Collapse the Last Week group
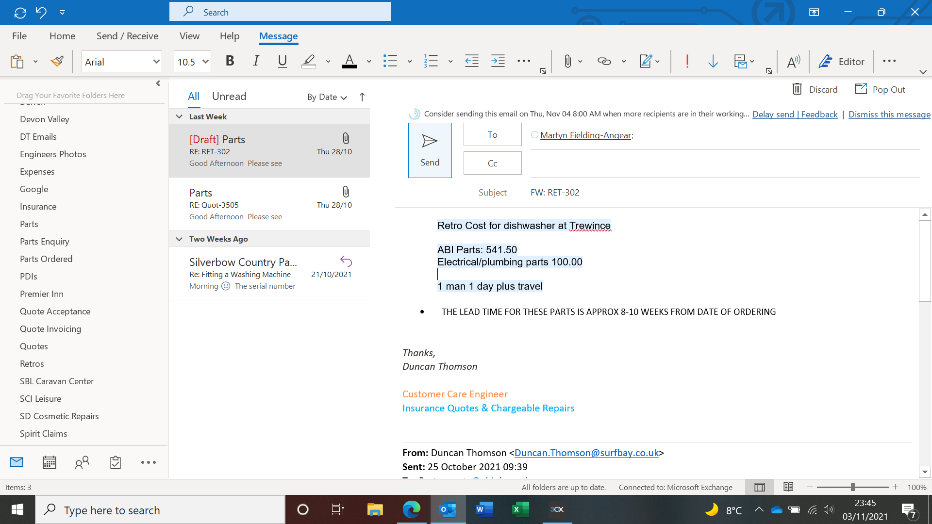 pyautogui.click(x=179, y=116)
